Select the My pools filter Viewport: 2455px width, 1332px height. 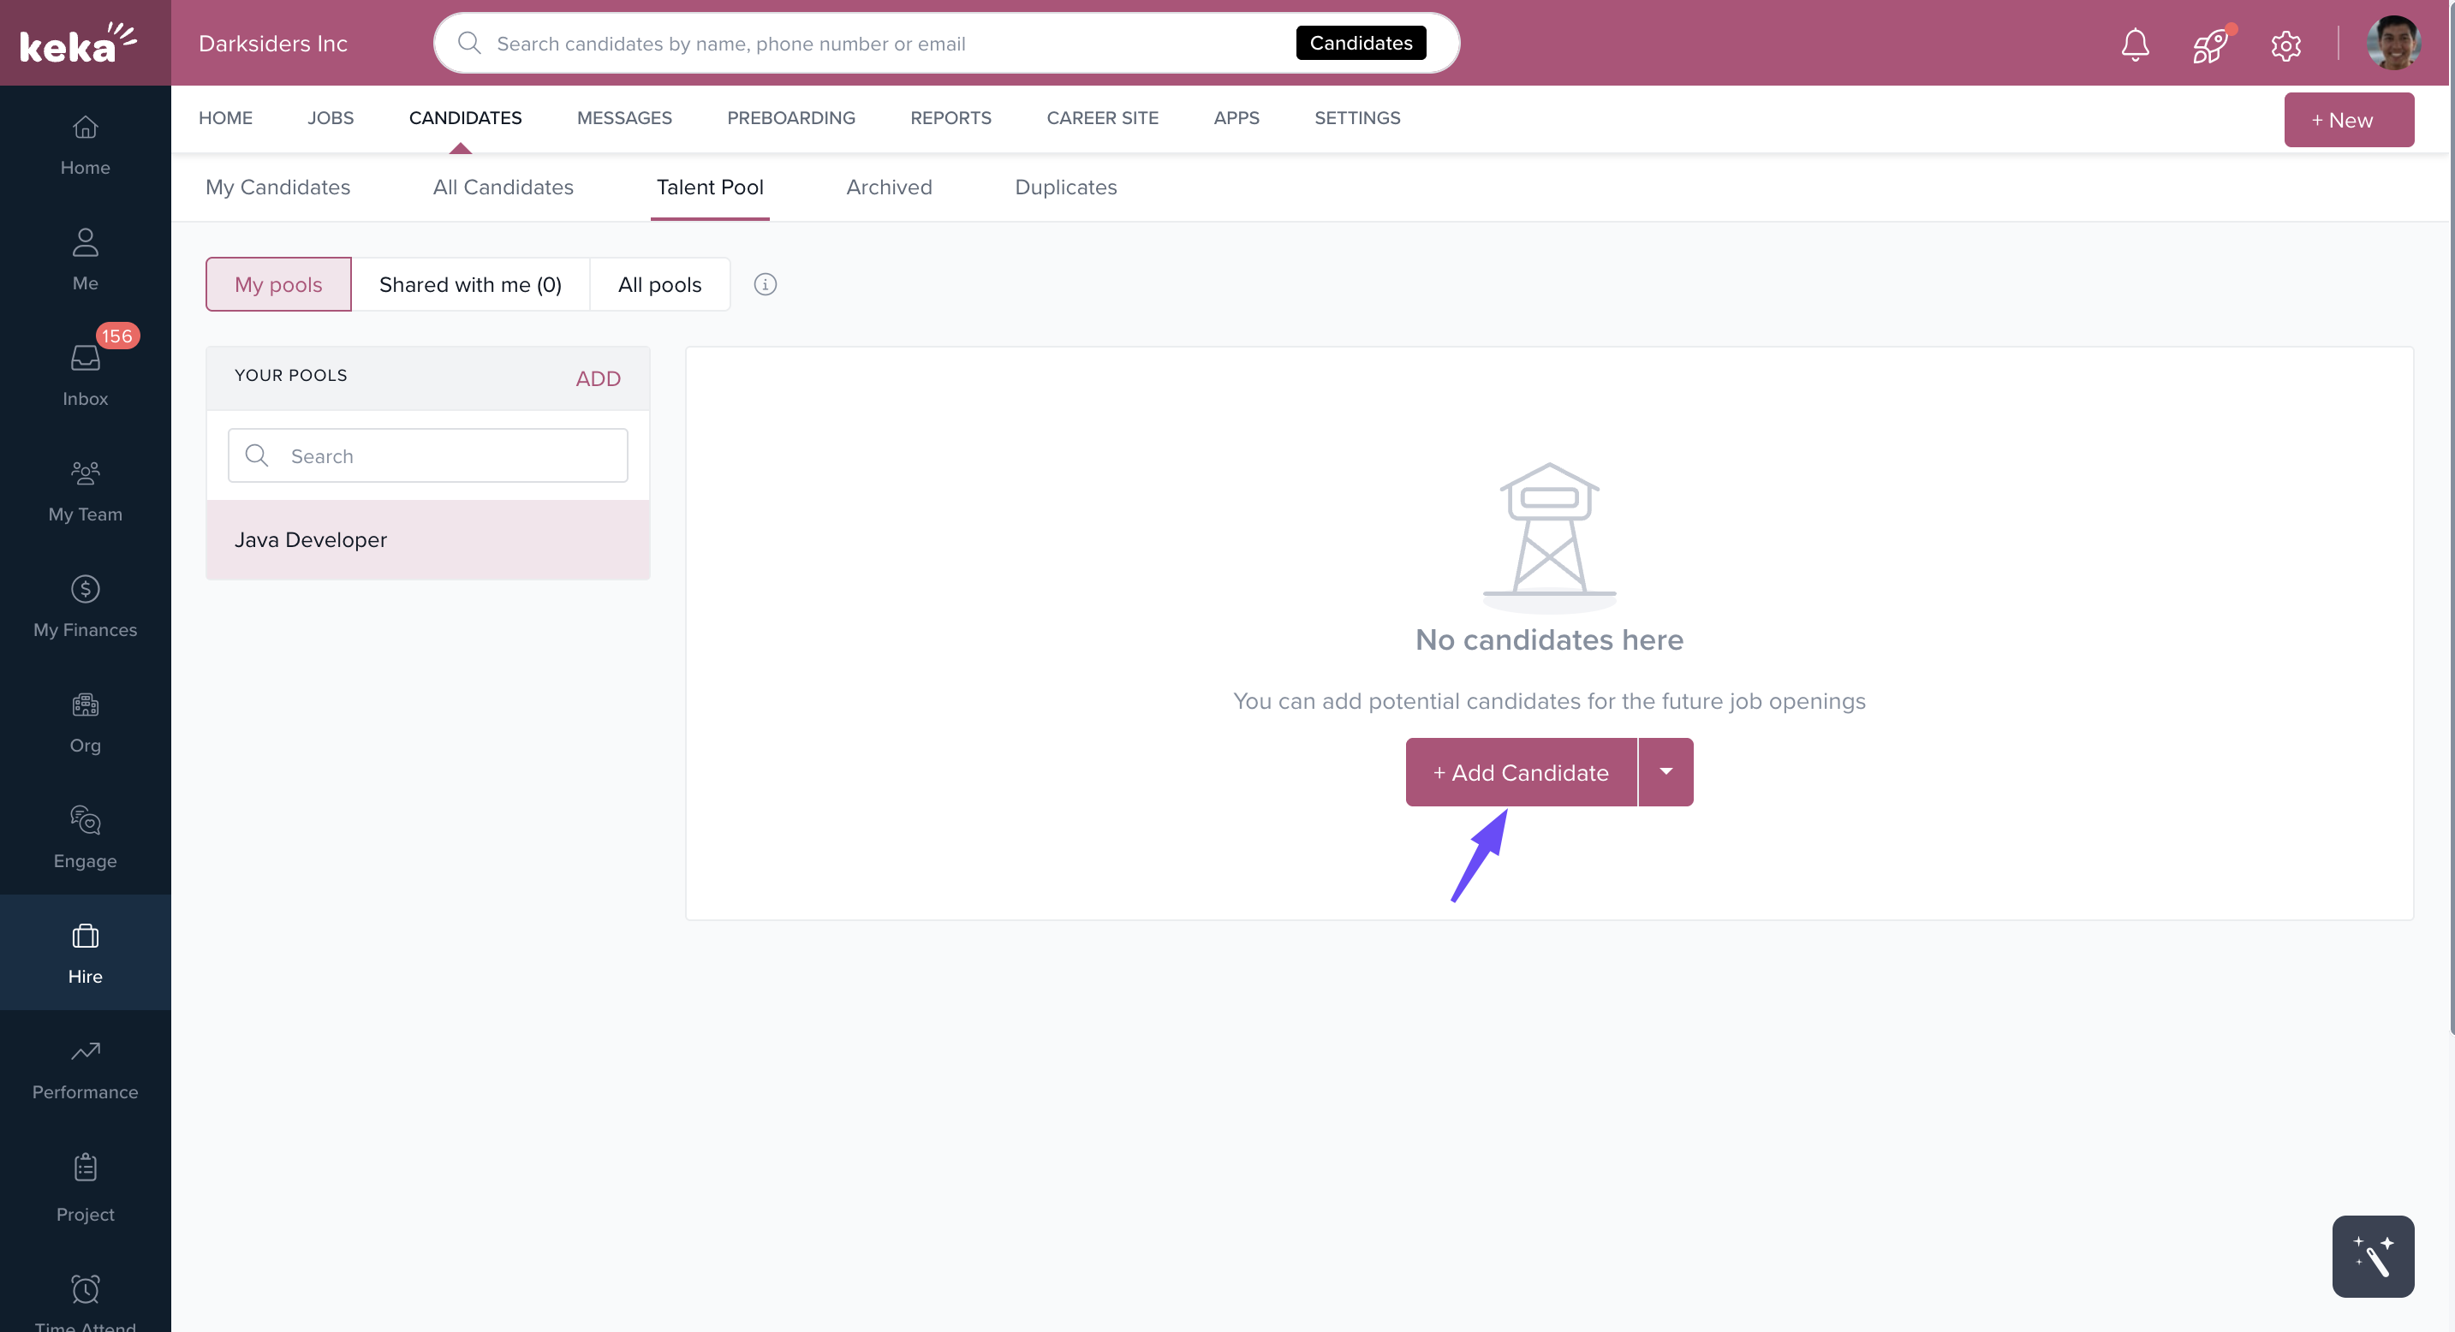[x=278, y=284]
